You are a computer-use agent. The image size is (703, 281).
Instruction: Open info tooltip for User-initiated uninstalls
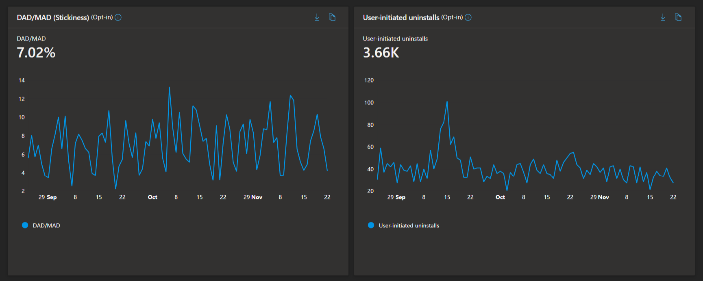(x=468, y=17)
